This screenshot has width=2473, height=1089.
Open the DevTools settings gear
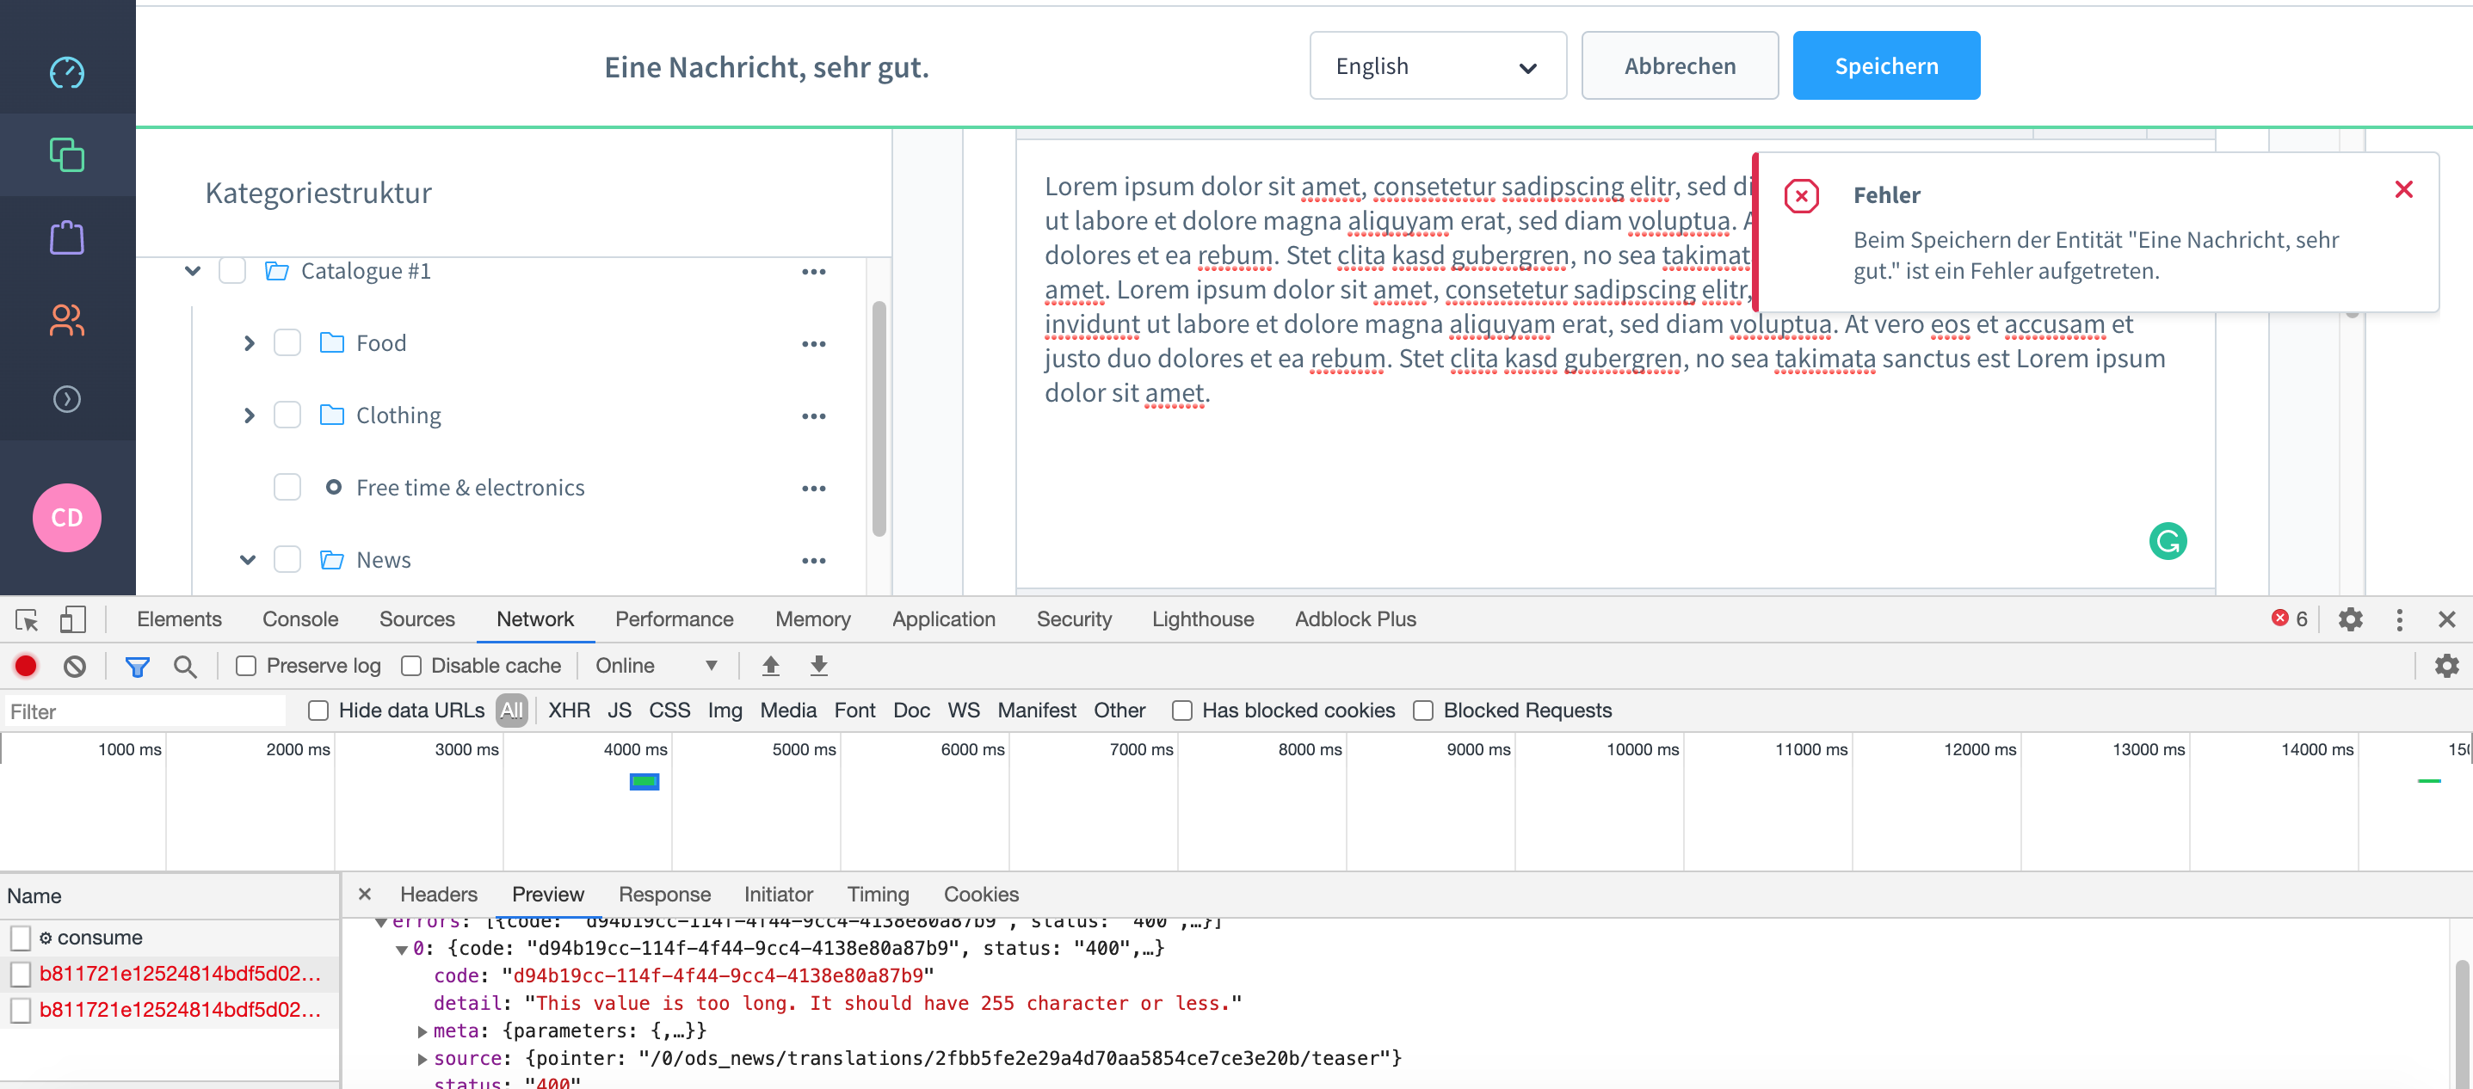(2350, 618)
